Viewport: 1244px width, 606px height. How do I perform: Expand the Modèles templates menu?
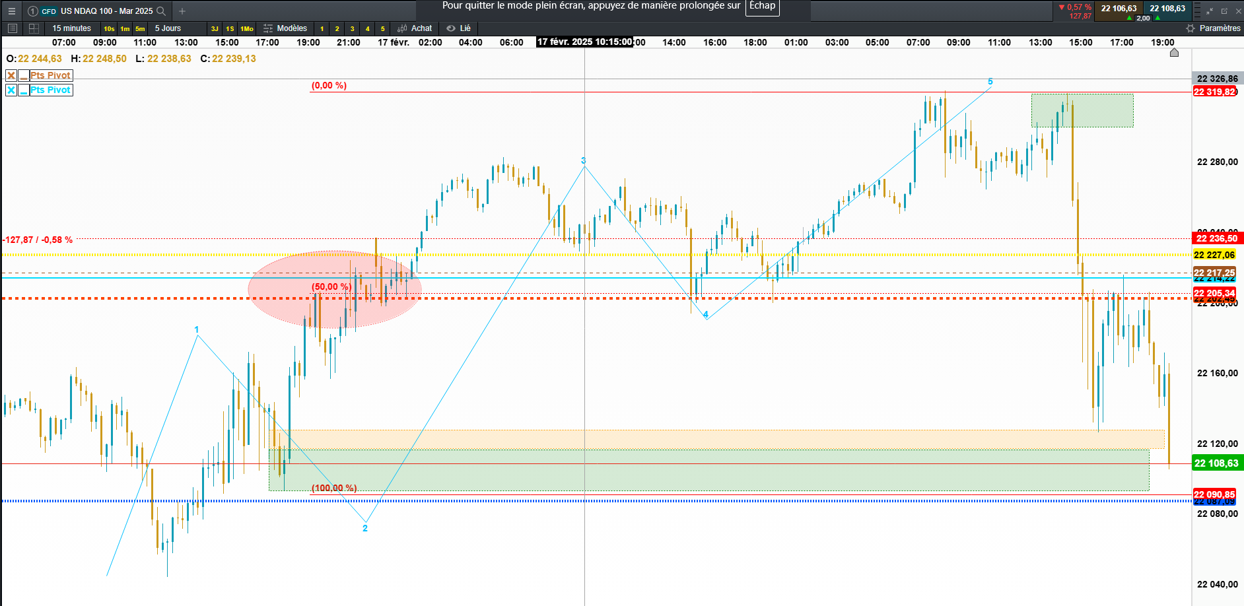coord(285,28)
